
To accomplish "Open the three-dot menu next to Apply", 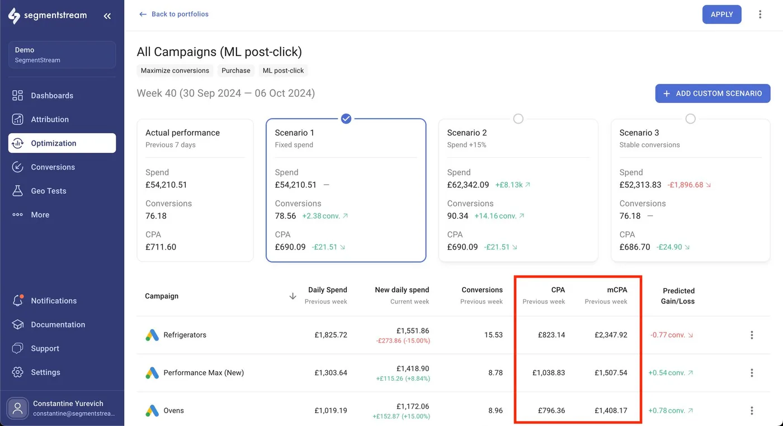I will 760,14.
